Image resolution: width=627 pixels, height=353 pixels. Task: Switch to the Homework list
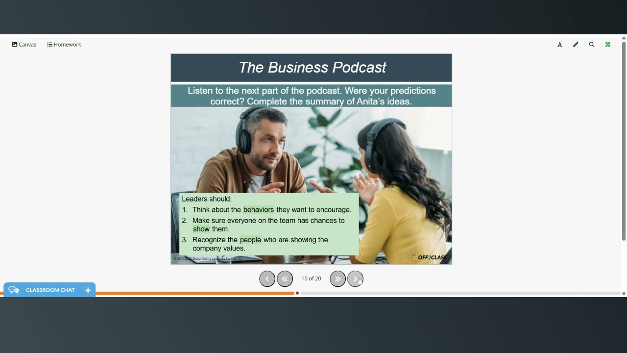(x=64, y=45)
